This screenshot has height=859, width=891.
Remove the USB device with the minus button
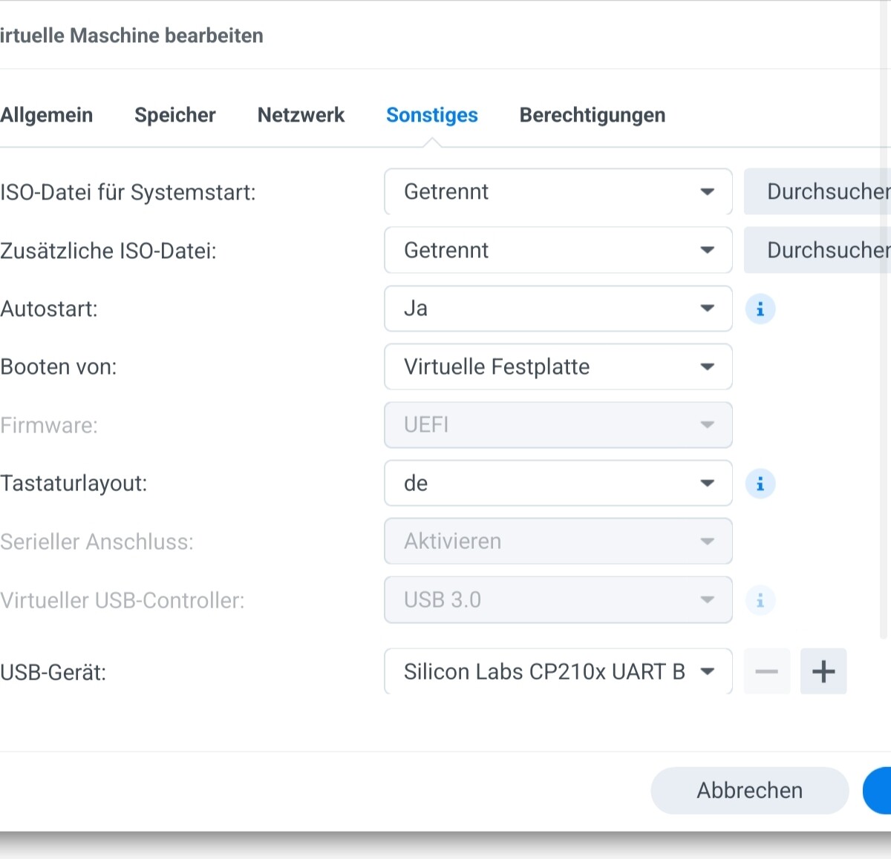(766, 671)
